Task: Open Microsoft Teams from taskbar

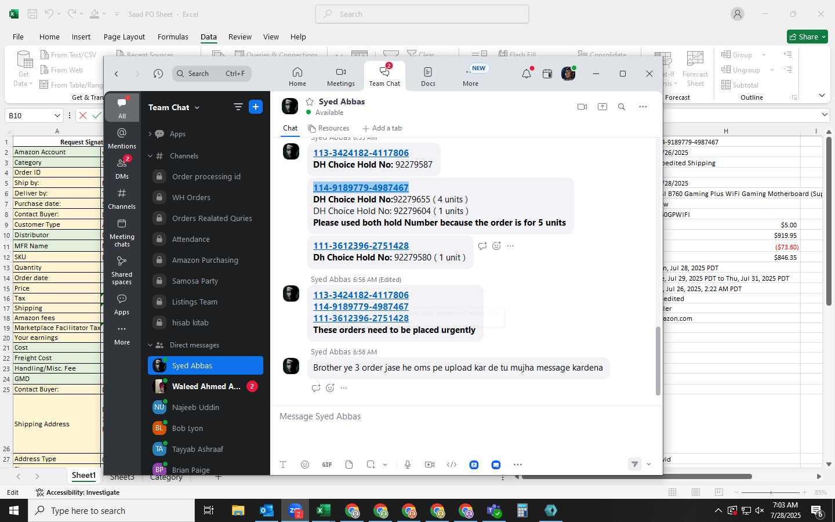Action: (494, 510)
